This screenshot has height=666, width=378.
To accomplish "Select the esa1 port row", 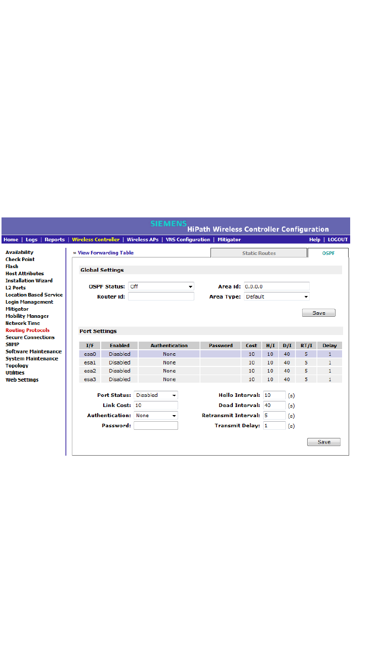I will click(x=210, y=362).
